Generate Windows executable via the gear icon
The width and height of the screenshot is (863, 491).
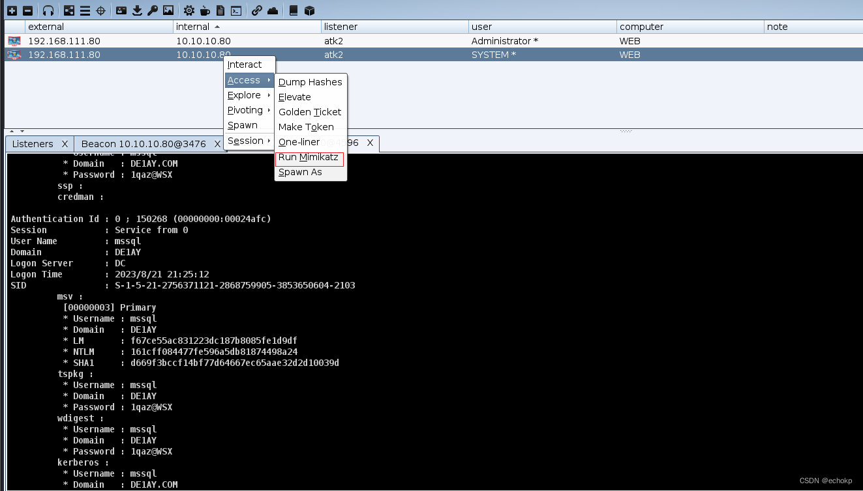coord(189,10)
